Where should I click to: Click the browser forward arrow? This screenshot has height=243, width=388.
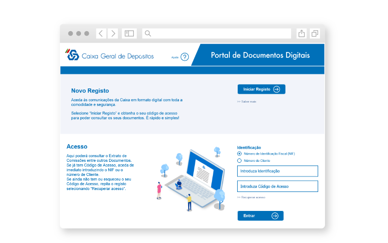(x=113, y=34)
